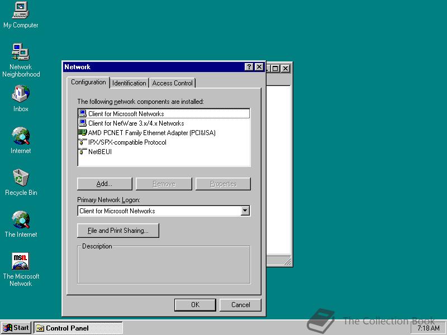Screen dimensions: 447x335
Task: Click the Properties button
Action: click(223, 184)
